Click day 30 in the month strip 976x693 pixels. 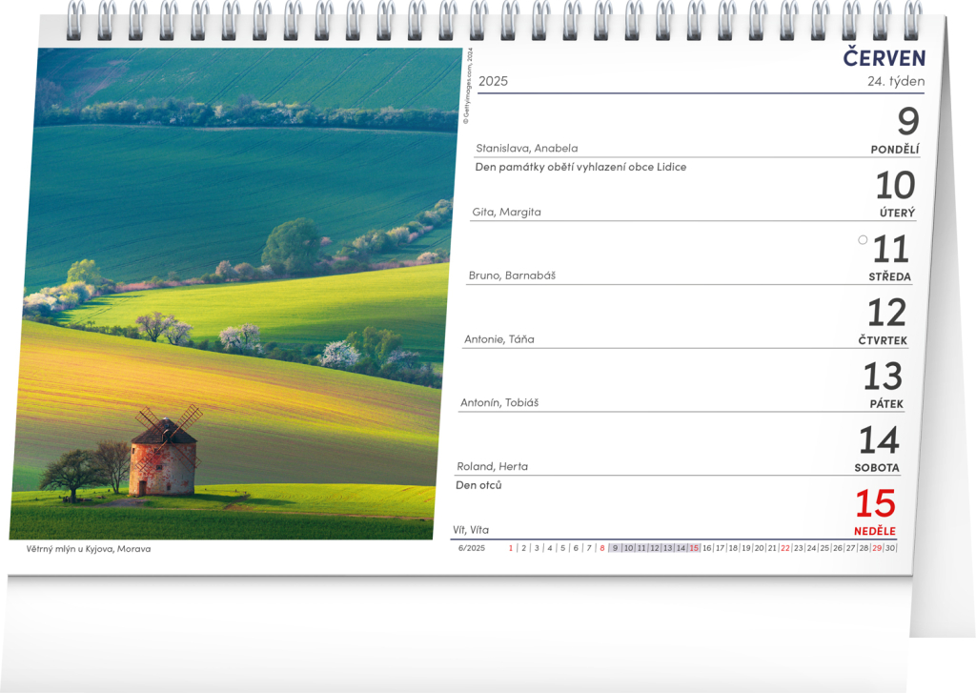pos(890,548)
